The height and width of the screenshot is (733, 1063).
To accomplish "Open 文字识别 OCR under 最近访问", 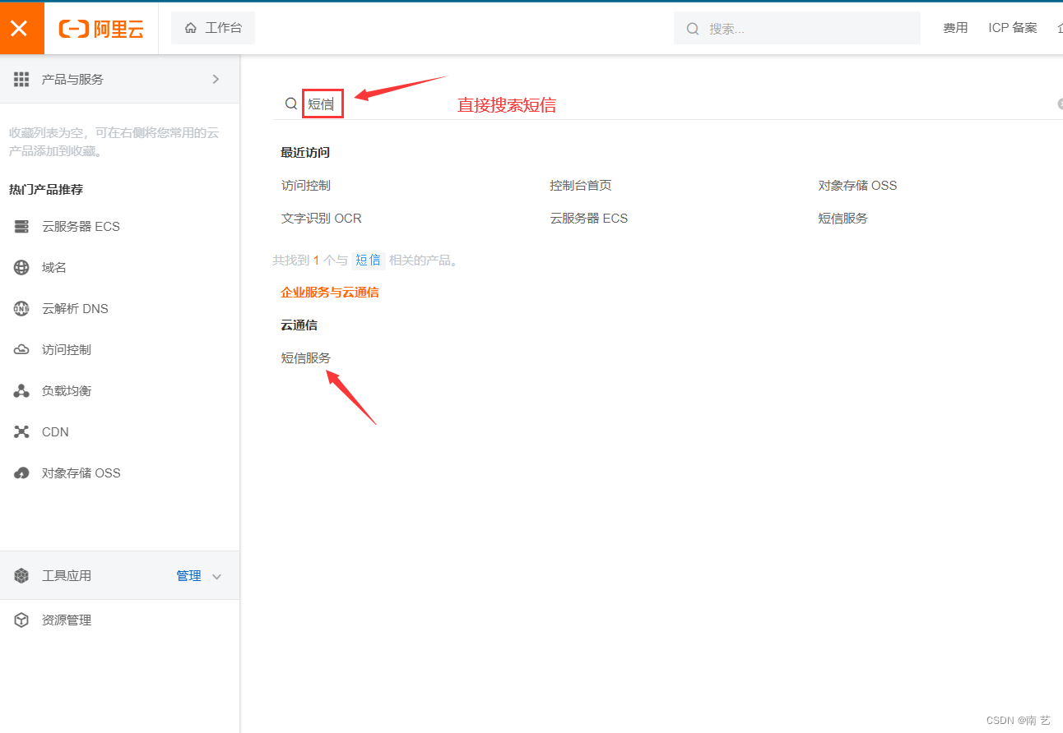I will pyautogui.click(x=322, y=219).
